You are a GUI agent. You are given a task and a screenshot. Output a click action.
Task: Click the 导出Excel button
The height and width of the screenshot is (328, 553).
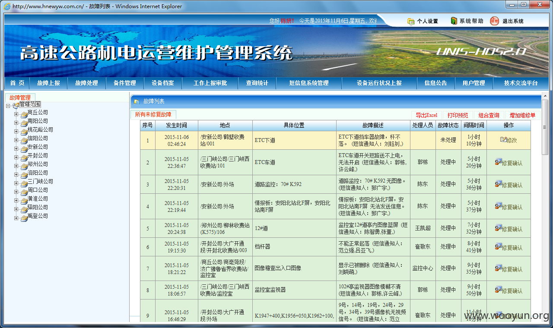[426, 115]
